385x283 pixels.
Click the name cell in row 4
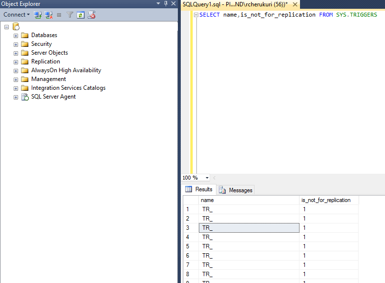[x=249, y=237]
